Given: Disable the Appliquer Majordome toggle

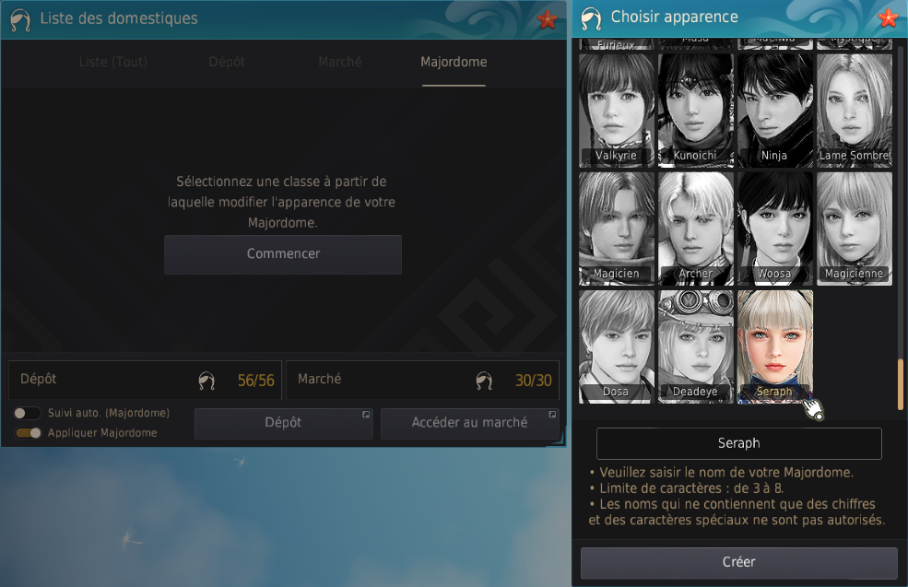Looking at the screenshot, I should point(28,432).
